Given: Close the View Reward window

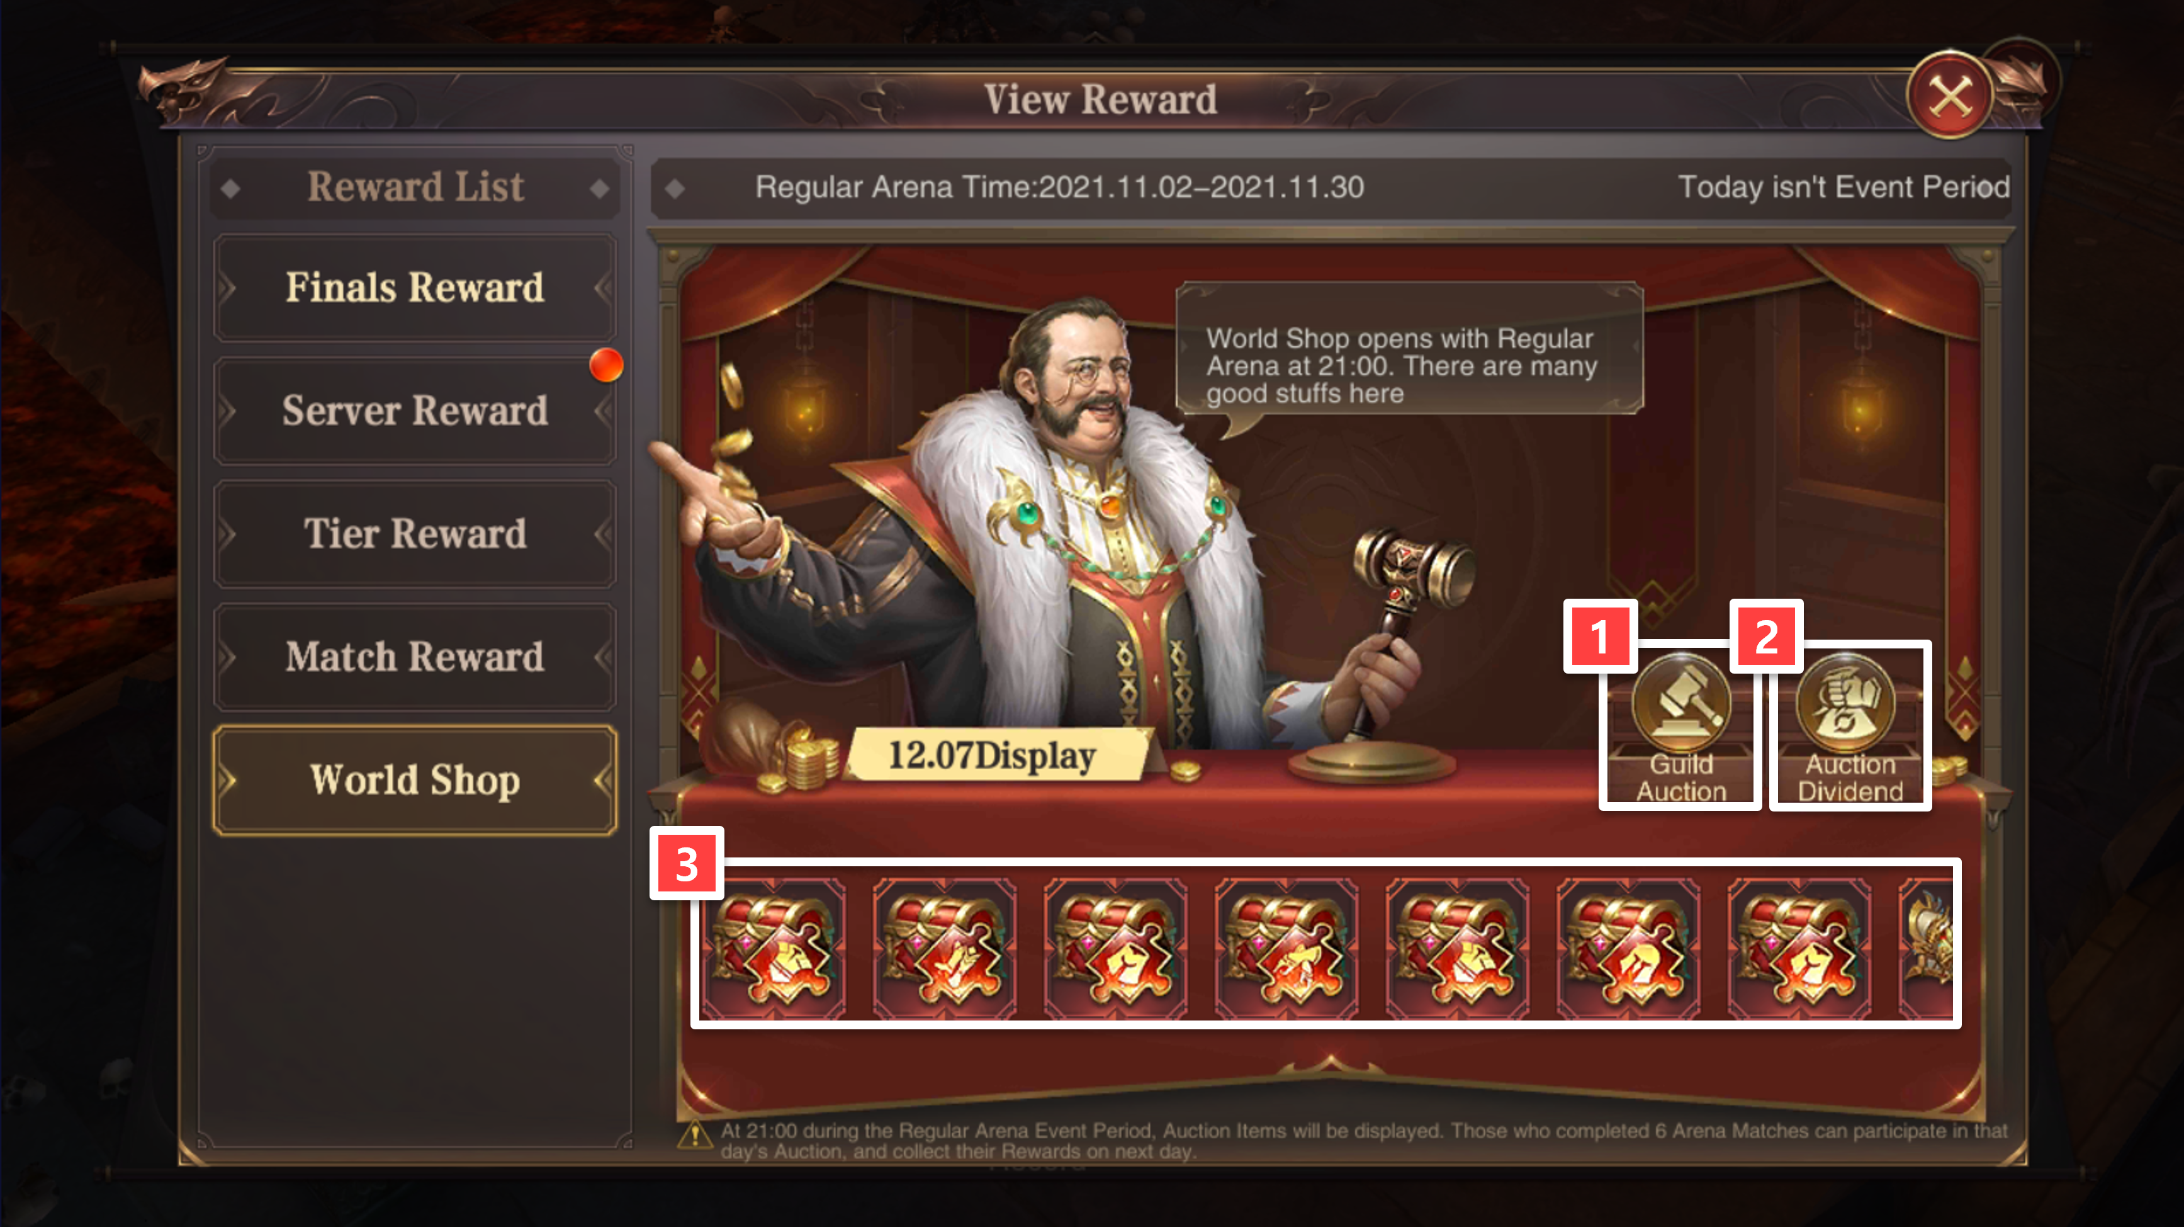Looking at the screenshot, I should 1949,95.
